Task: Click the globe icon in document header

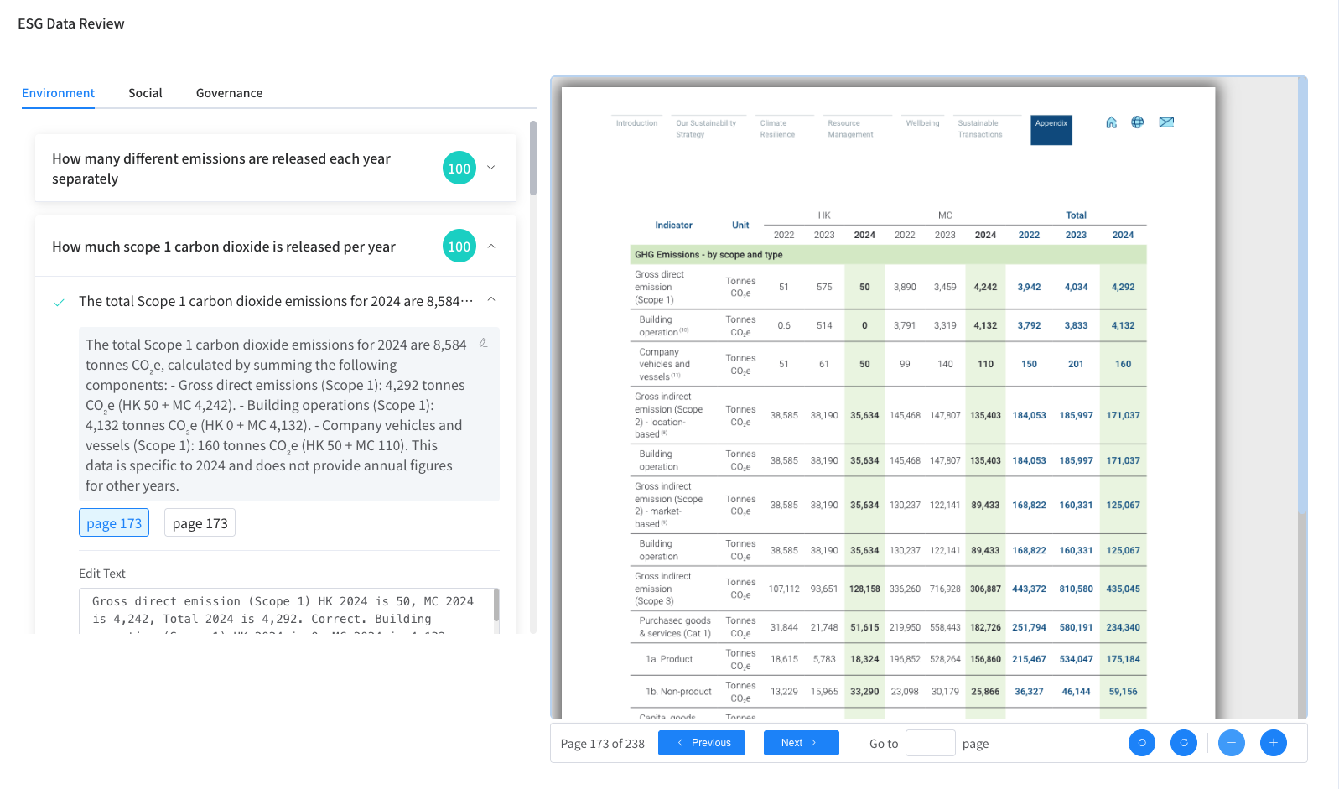Action: (1137, 122)
